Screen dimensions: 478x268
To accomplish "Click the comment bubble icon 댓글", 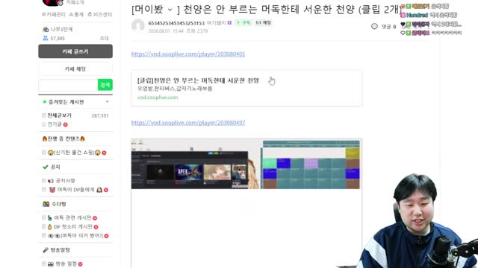I will coord(374,27).
